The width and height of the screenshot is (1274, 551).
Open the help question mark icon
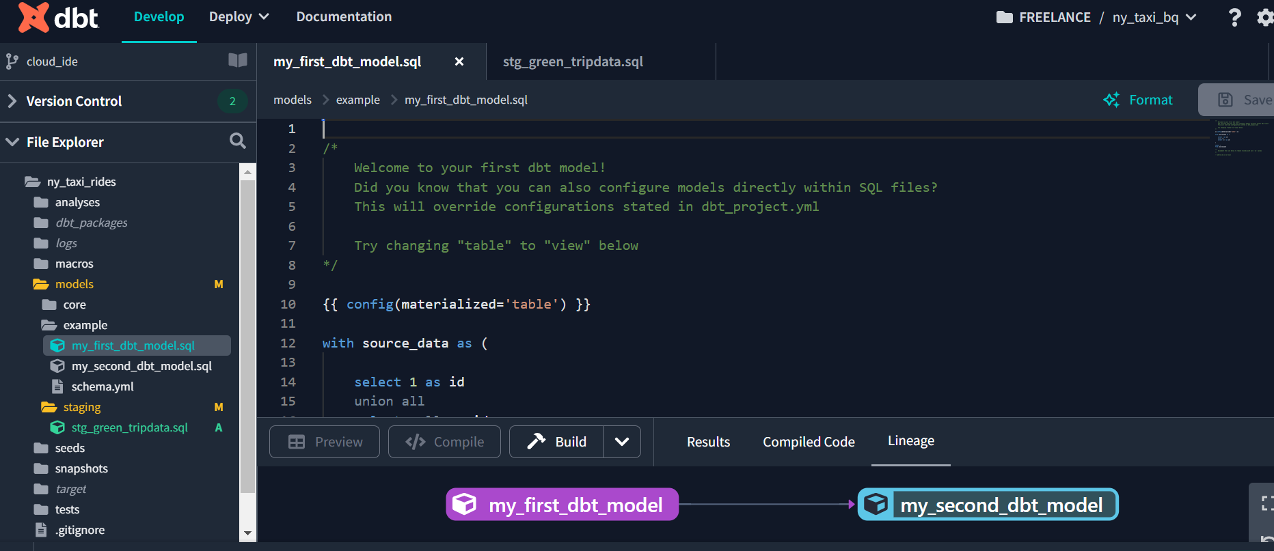tap(1234, 17)
